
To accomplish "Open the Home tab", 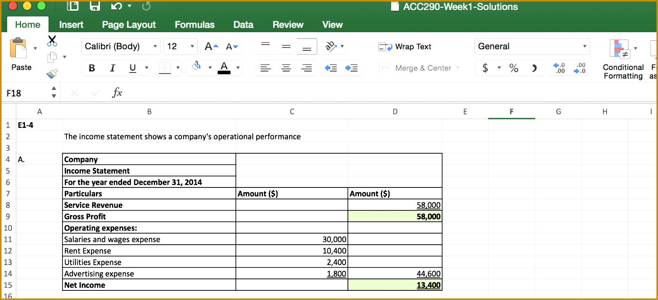I will pyautogui.click(x=28, y=25).
